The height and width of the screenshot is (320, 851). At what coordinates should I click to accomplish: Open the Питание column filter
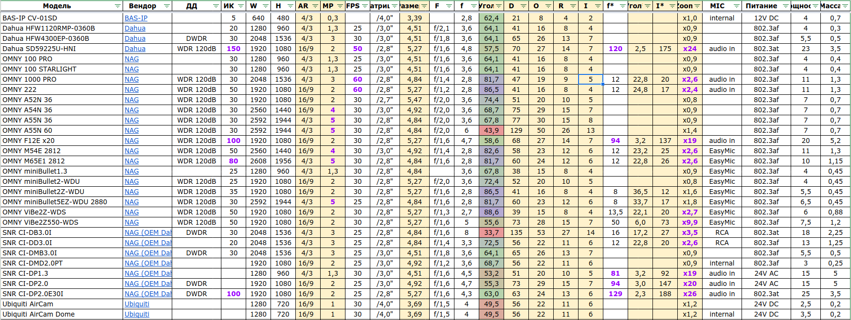pyautogui.click(x=786, y=6)
